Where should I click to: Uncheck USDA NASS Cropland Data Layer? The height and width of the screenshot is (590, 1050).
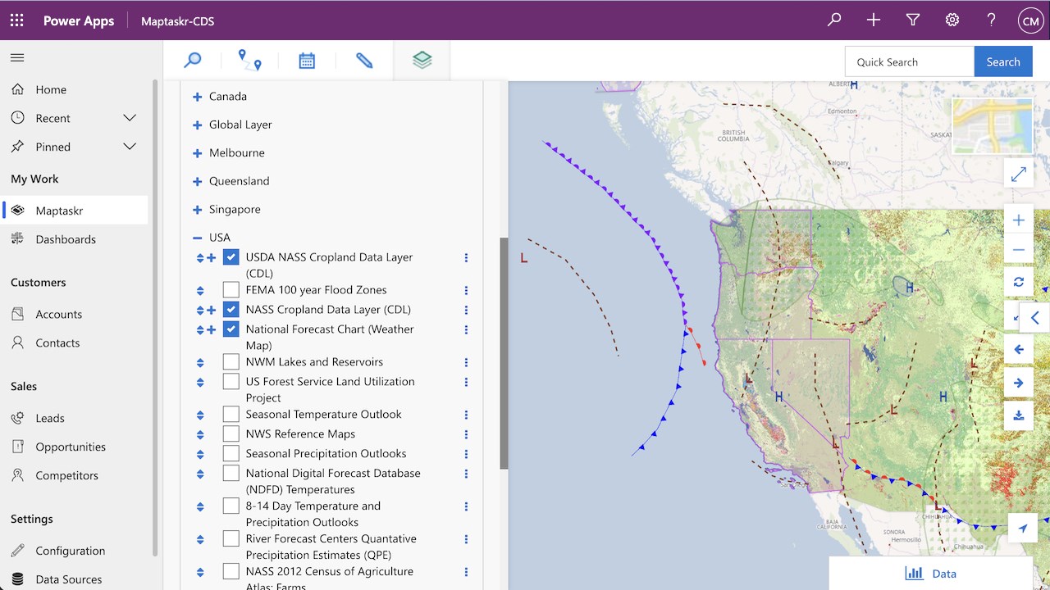coord(231,257)
